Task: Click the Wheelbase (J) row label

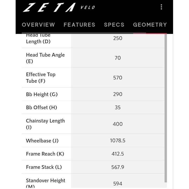Action: click(42, 141)
